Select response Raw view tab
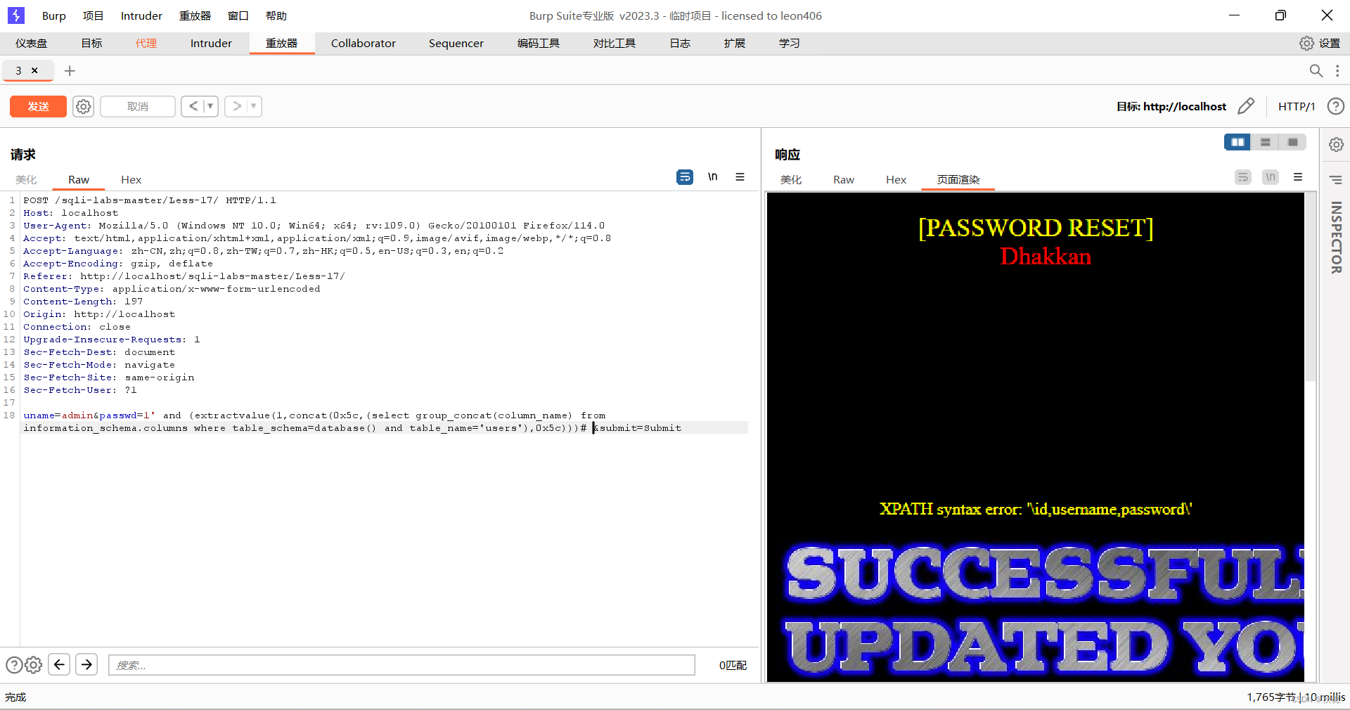 [x=844, y=180]
